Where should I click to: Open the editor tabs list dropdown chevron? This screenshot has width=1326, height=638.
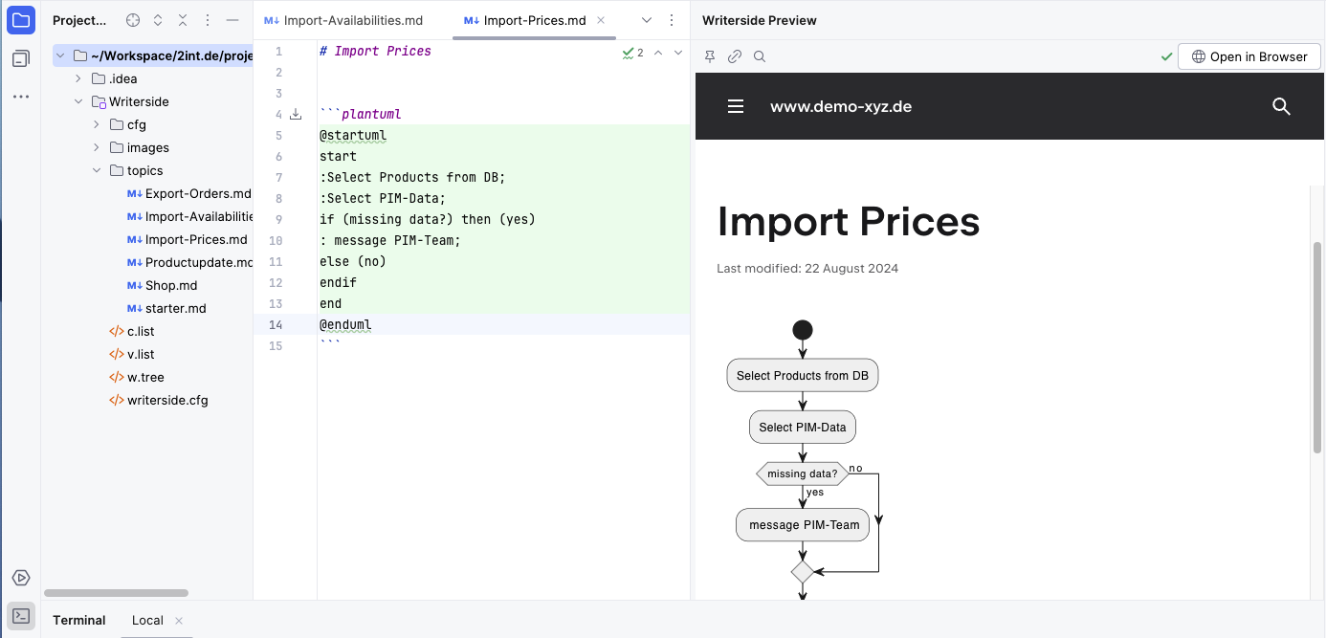(647, 20)
